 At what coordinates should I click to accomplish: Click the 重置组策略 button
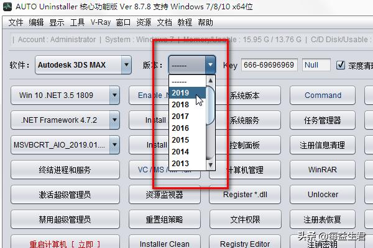pos(165,219)
